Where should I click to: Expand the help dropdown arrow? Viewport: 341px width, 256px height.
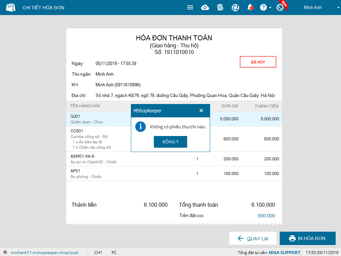point(270,8)
